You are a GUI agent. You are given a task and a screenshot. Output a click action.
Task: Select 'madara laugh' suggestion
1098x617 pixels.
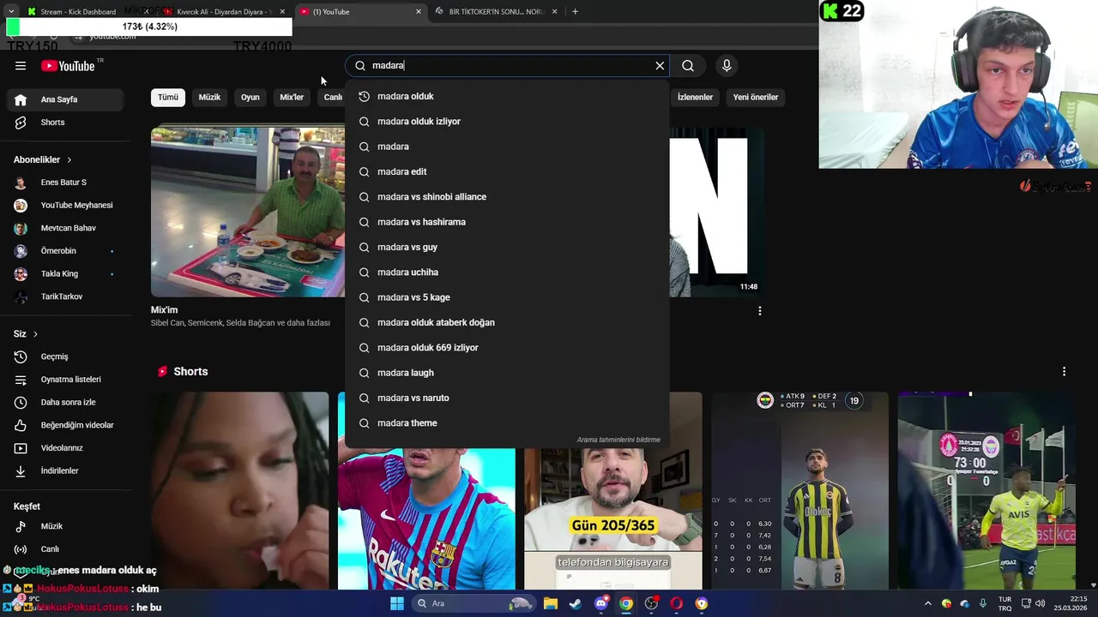507,373
